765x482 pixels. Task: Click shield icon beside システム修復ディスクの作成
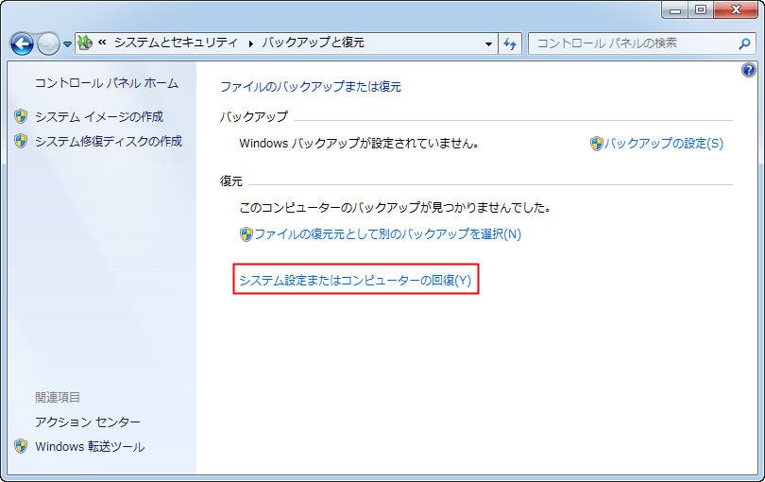coord(21,141)
